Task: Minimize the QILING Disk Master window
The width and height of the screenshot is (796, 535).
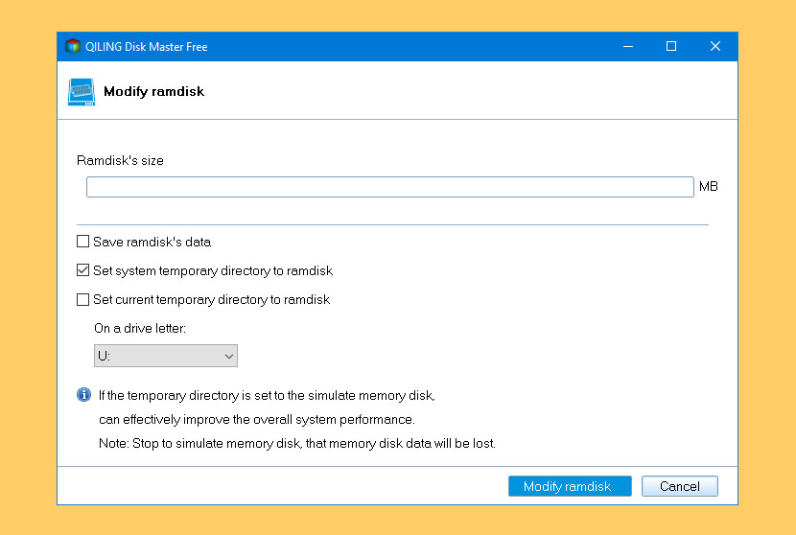Action: pyautogui.click(x=626, y=46)
